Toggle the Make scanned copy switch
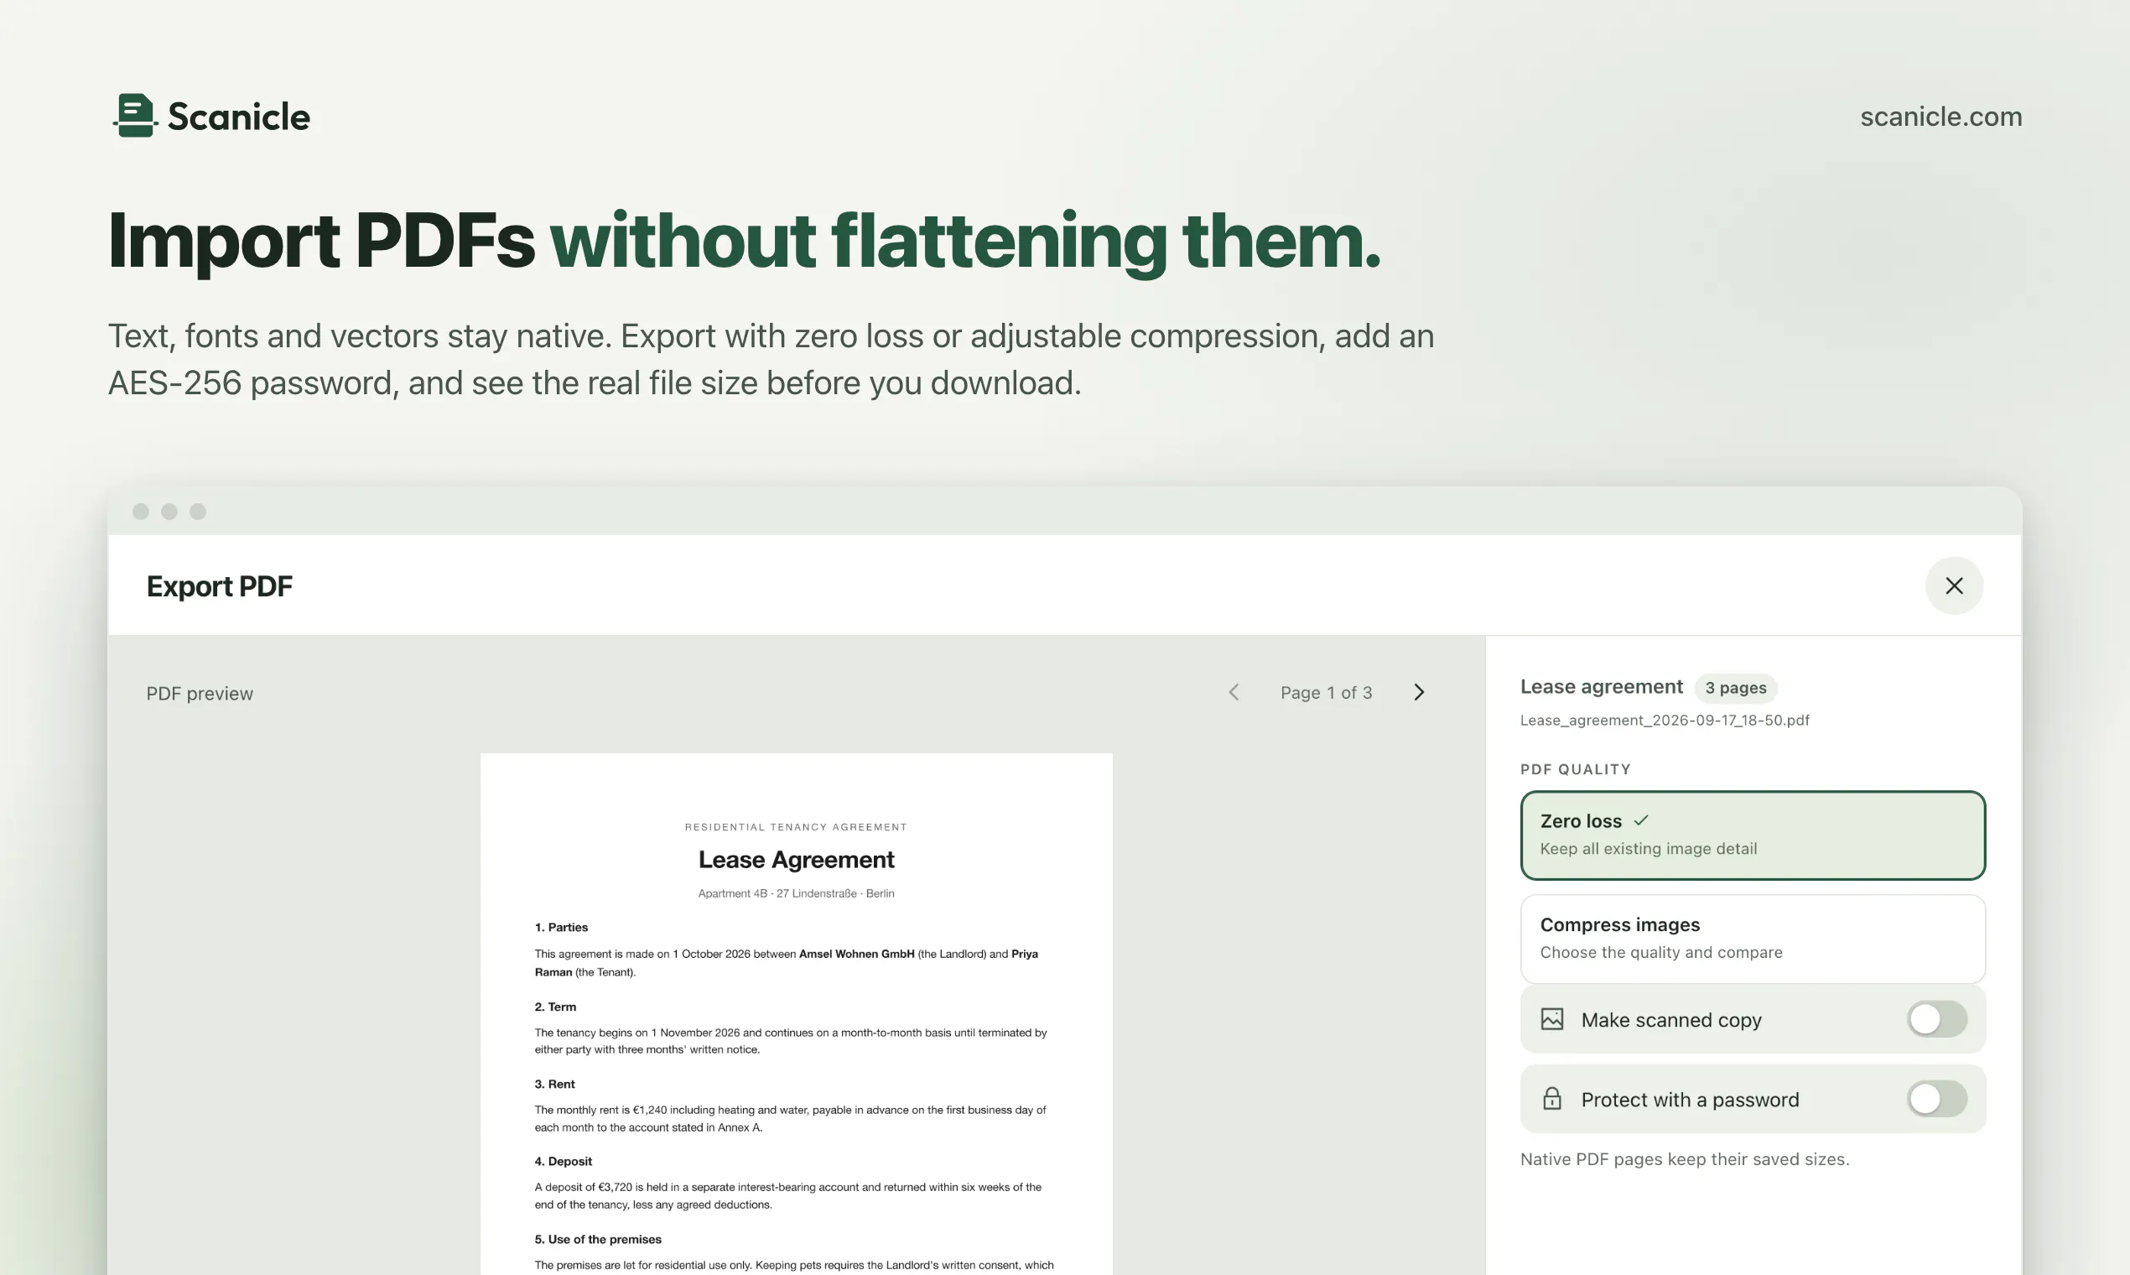2130x1275 pixels. point(1937,1019)
